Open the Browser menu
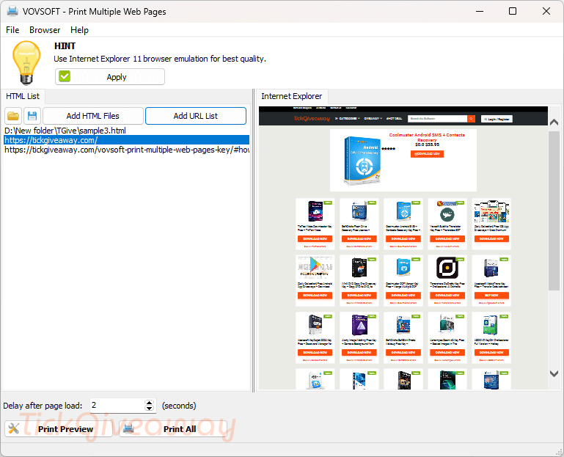 point(45,30)
